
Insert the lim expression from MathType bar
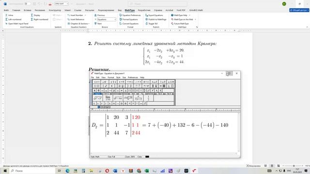(108, 98)
